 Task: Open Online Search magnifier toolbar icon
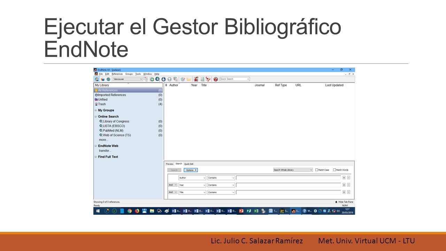coord(158,79)
